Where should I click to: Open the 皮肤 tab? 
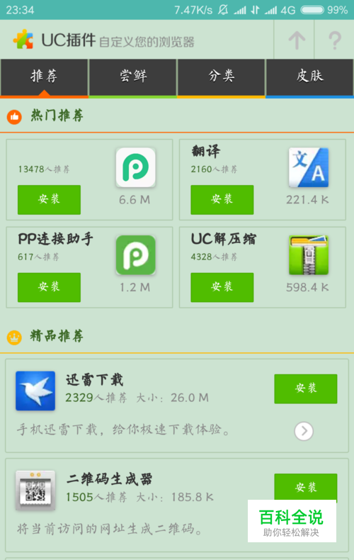tap(309, 78)
